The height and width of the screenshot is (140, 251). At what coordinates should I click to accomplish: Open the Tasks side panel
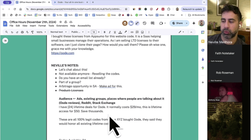203,50
